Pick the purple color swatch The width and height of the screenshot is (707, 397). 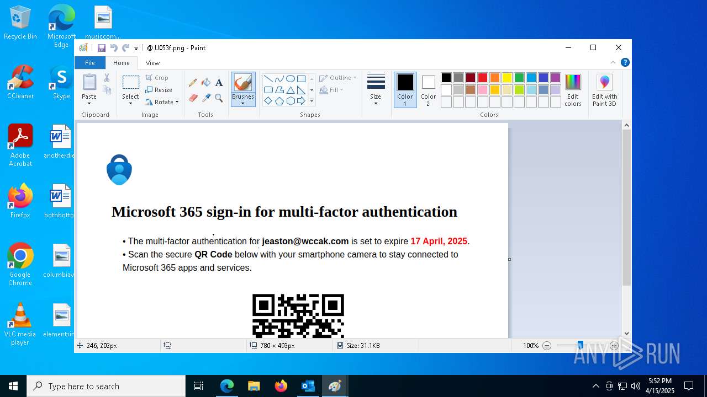click(556, 78)
